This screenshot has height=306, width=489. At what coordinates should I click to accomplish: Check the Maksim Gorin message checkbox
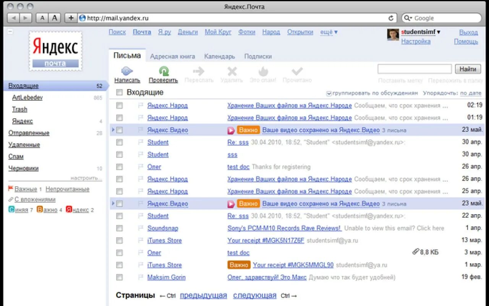(x=119, y=277)
